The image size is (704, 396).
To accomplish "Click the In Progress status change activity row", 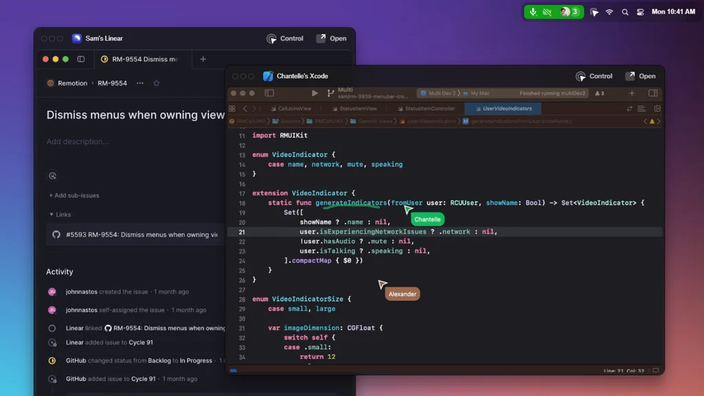I will tap(137, 360).
